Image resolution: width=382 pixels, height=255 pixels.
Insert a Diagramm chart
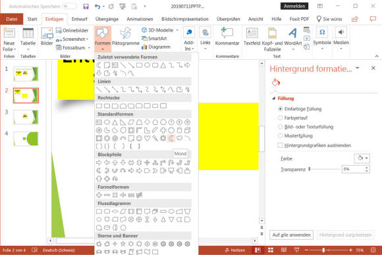[x=156, y=47]
